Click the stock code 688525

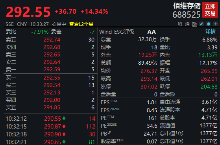click(187, 14)
